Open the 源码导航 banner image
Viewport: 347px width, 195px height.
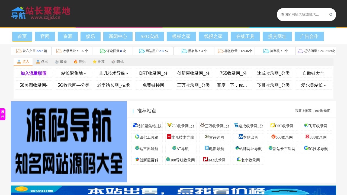pos(69,142)
